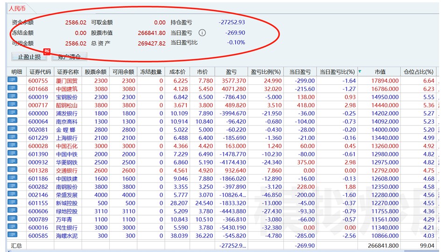Select stock name 交通银行

coord(67,171)
